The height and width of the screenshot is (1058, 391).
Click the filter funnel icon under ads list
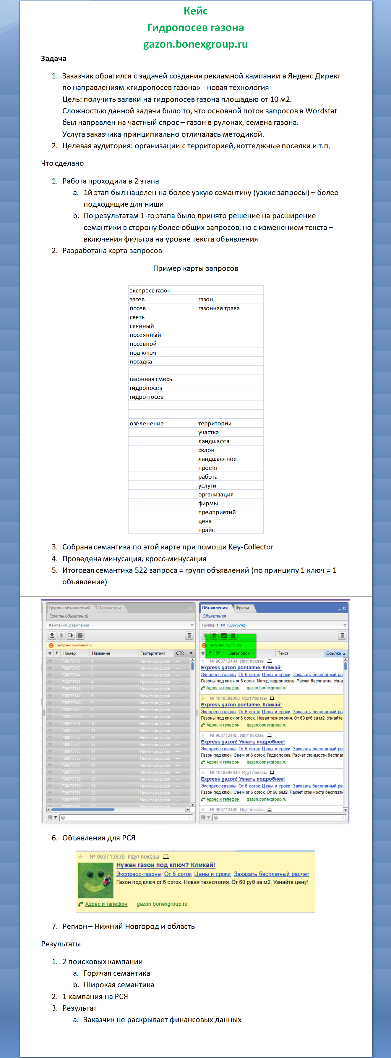208,818
